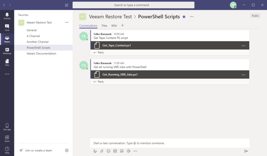Start a new chat with compose icon

click(x=67, y=5)
